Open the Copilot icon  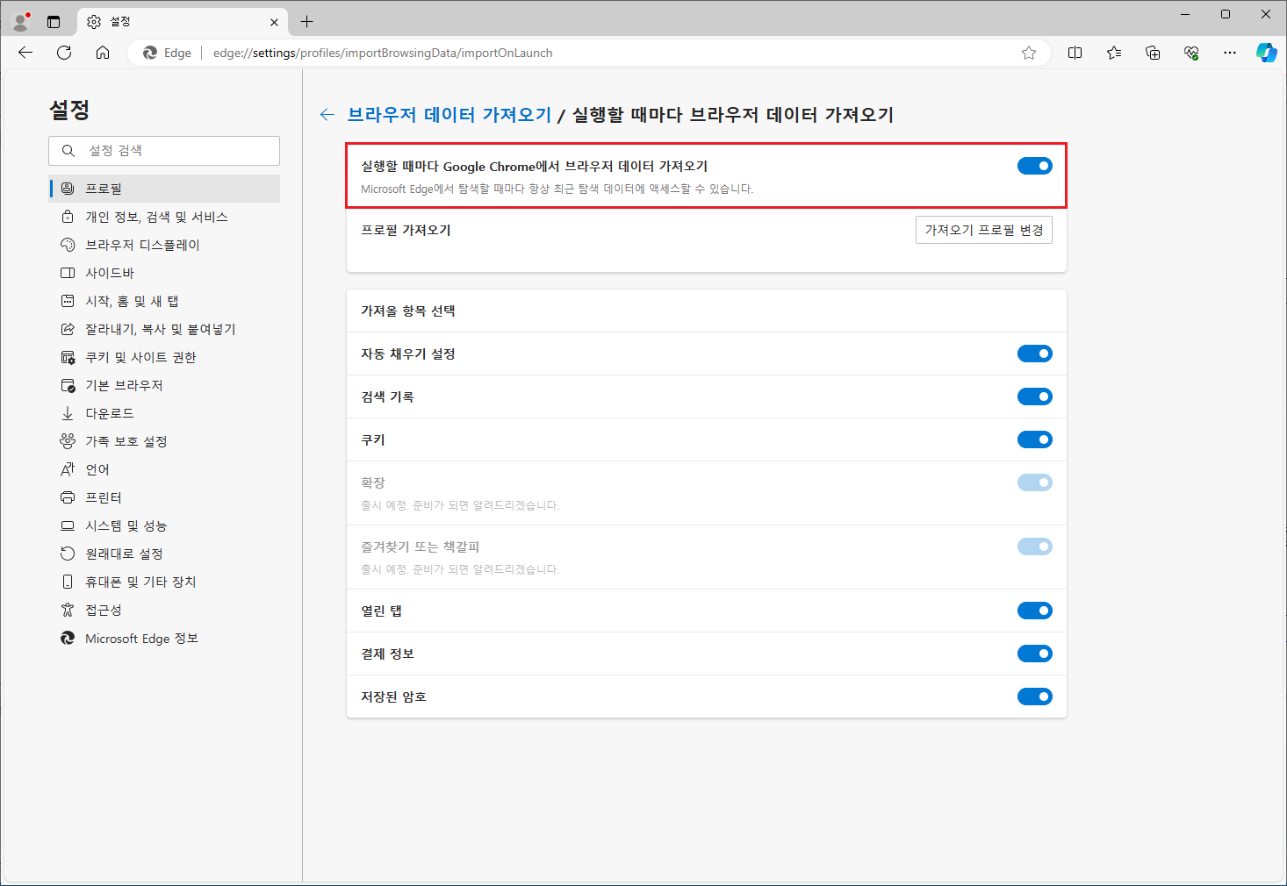pos(1266,53)
